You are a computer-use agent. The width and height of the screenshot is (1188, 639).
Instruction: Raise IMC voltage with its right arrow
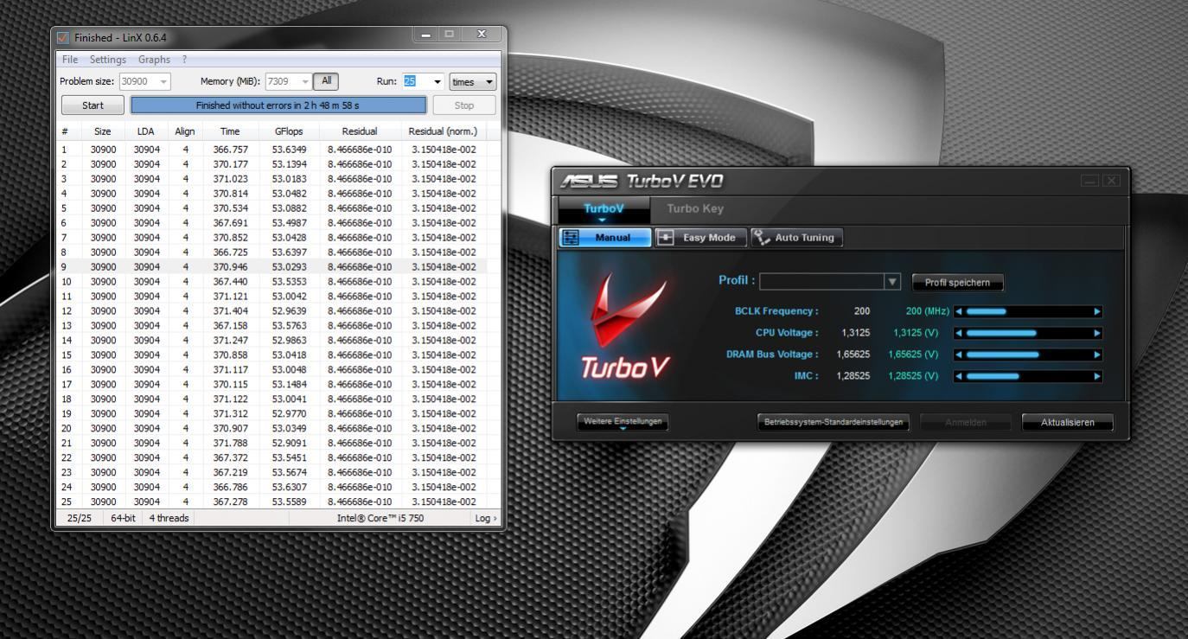(1098, 376)
